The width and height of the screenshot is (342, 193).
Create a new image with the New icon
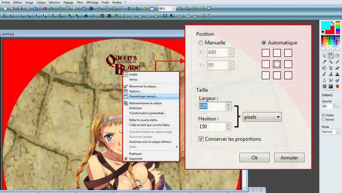pyautogui.click(x=5, y=8)
